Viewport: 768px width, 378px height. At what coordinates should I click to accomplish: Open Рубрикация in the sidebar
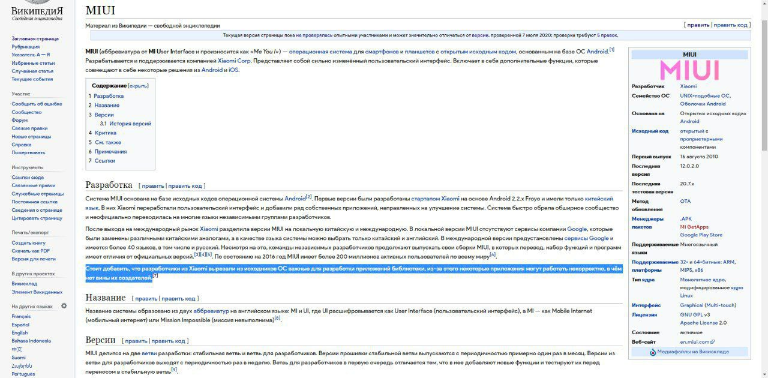(x=26, y=47)
